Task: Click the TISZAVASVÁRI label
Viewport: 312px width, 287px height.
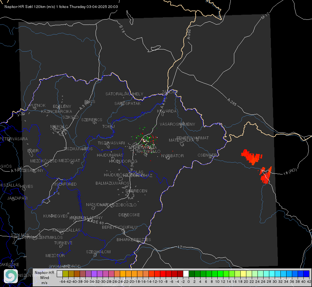Action: pyautogui.click(x=112, y=143)
